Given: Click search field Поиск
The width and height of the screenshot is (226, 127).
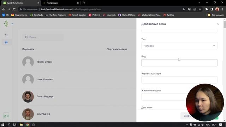Looking at the screenshot, I should [43, 37].
